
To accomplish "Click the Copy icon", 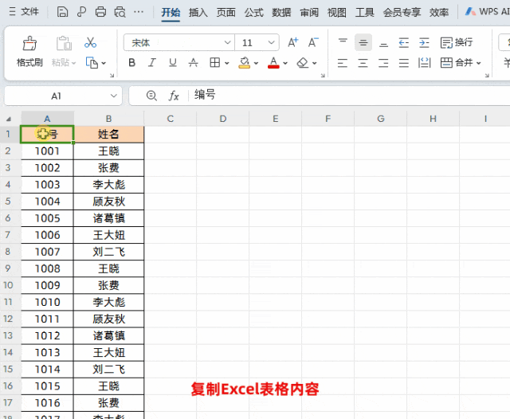I will (x=92, y=62).
